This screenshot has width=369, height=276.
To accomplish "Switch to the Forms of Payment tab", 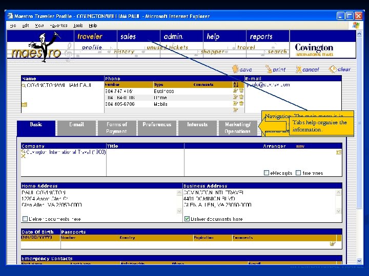I will 117,128.
